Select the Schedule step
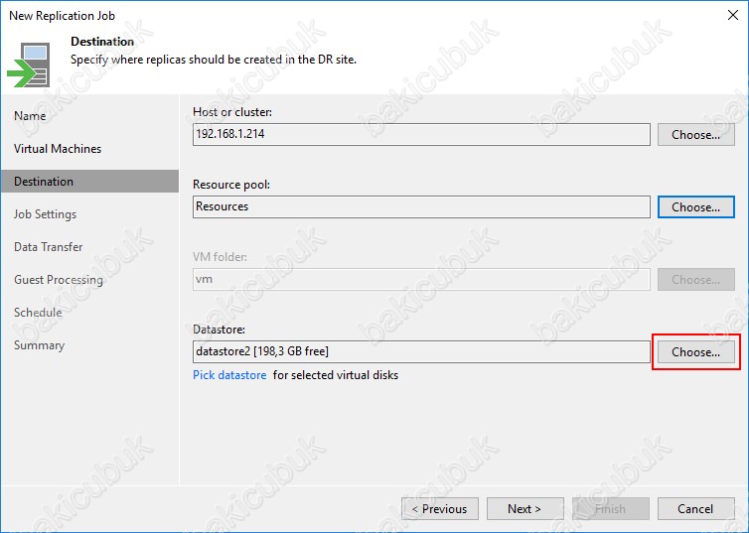The width and height of the screenshot is (749, 533). [x=38, y=313]
